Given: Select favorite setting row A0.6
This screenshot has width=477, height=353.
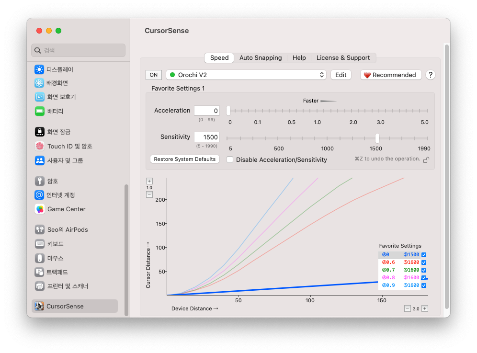Looking at the screenshot, I should click(x=399, y=262).
